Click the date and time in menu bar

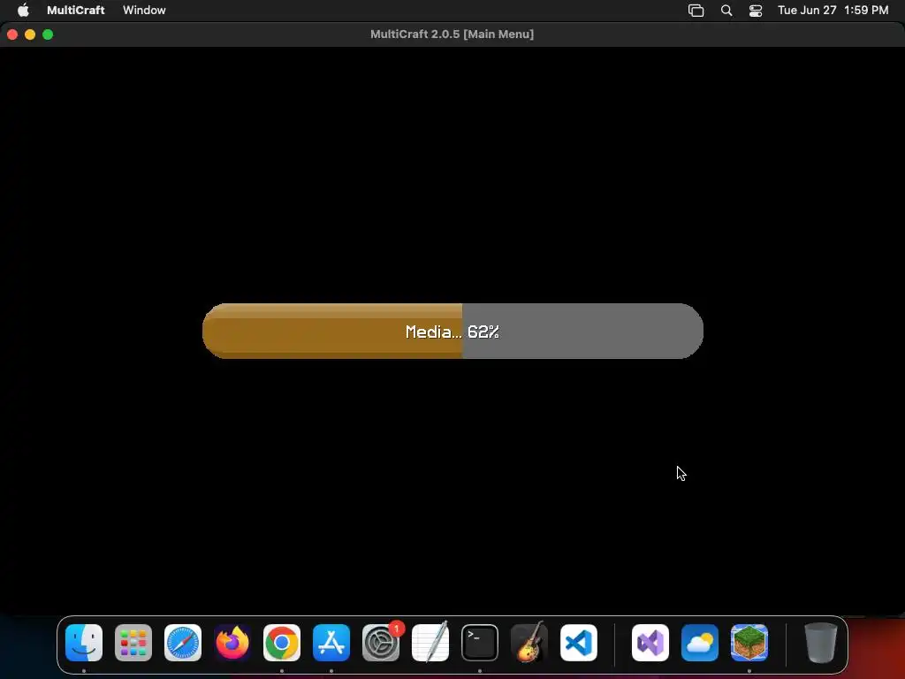tap(833, 10)
